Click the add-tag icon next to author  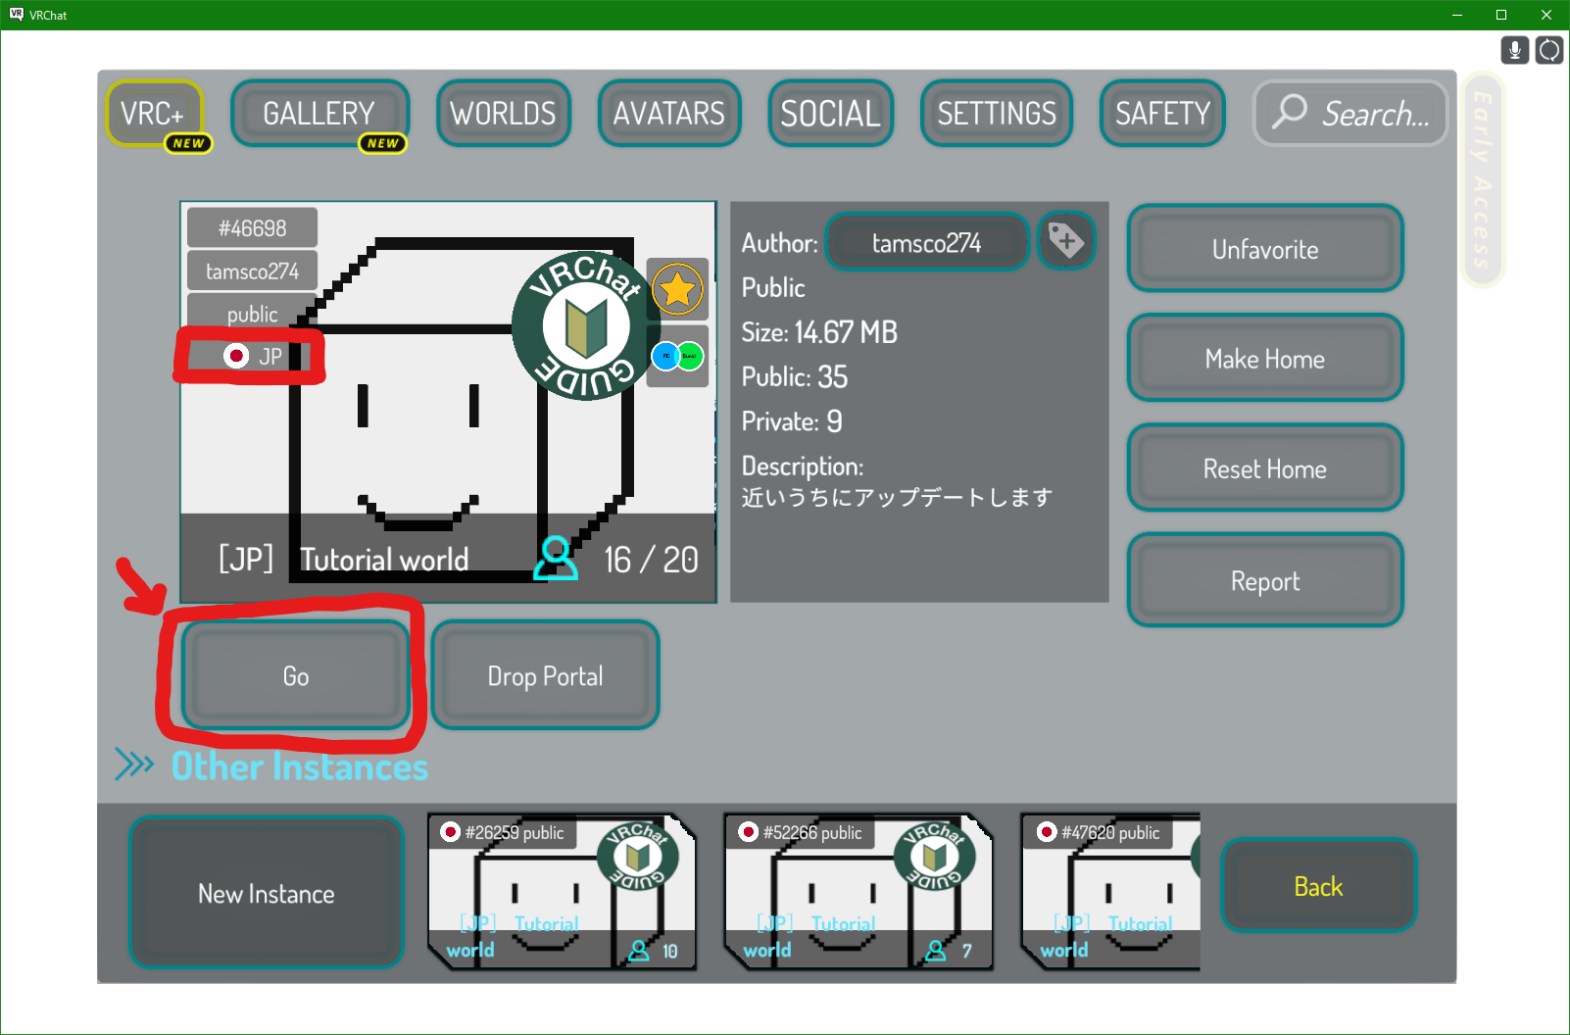click(1066, 241)
